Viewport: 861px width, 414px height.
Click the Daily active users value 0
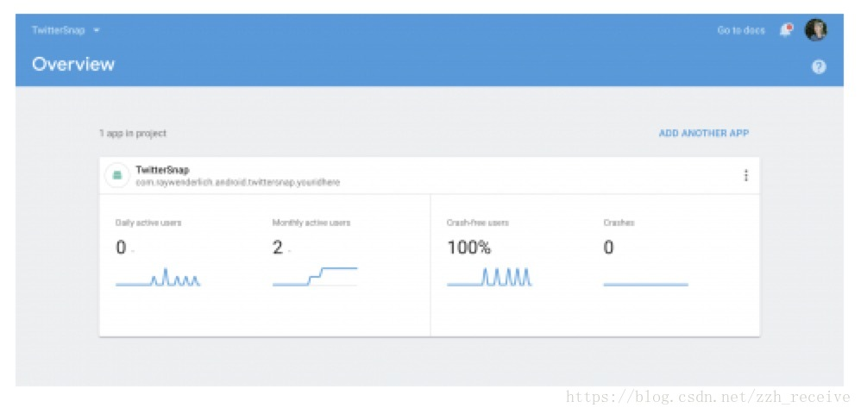(121, 248)
